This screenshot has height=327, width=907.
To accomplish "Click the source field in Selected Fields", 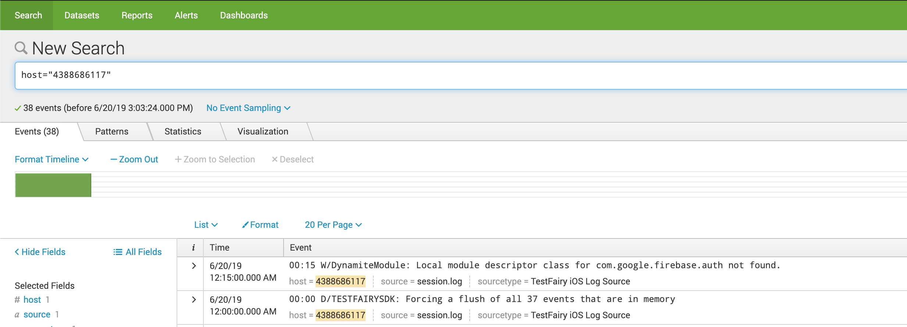I will pos(37,315).
